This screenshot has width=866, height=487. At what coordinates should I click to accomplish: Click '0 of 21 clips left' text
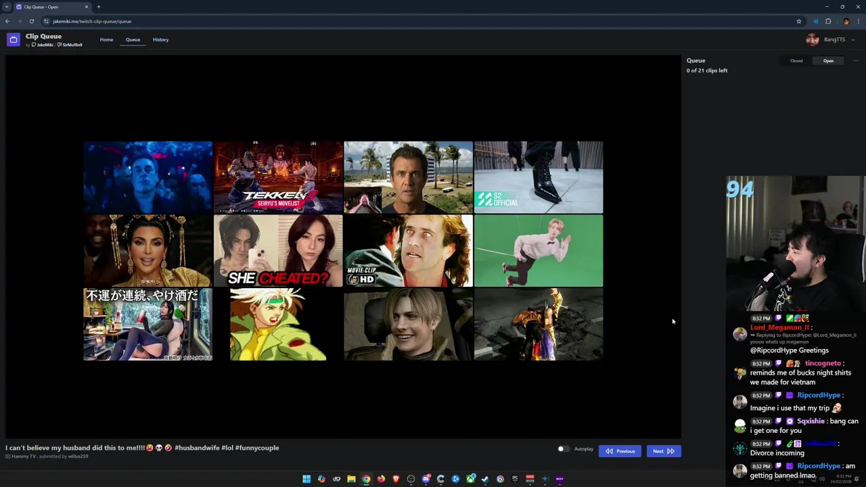[x=707, y=70]
